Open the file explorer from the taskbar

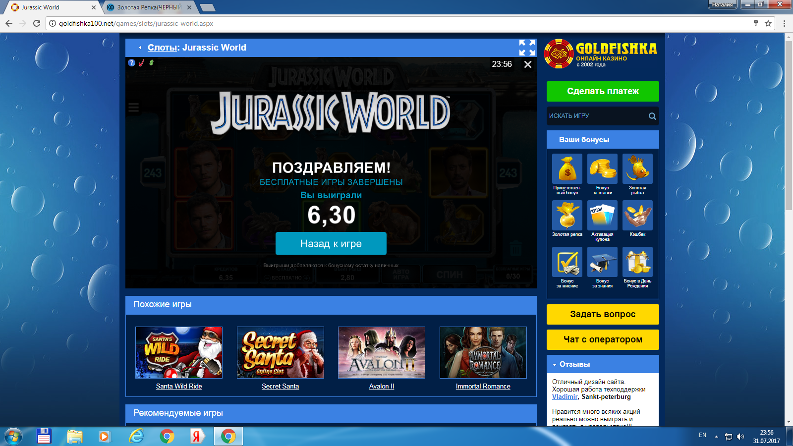pos(75,436)
